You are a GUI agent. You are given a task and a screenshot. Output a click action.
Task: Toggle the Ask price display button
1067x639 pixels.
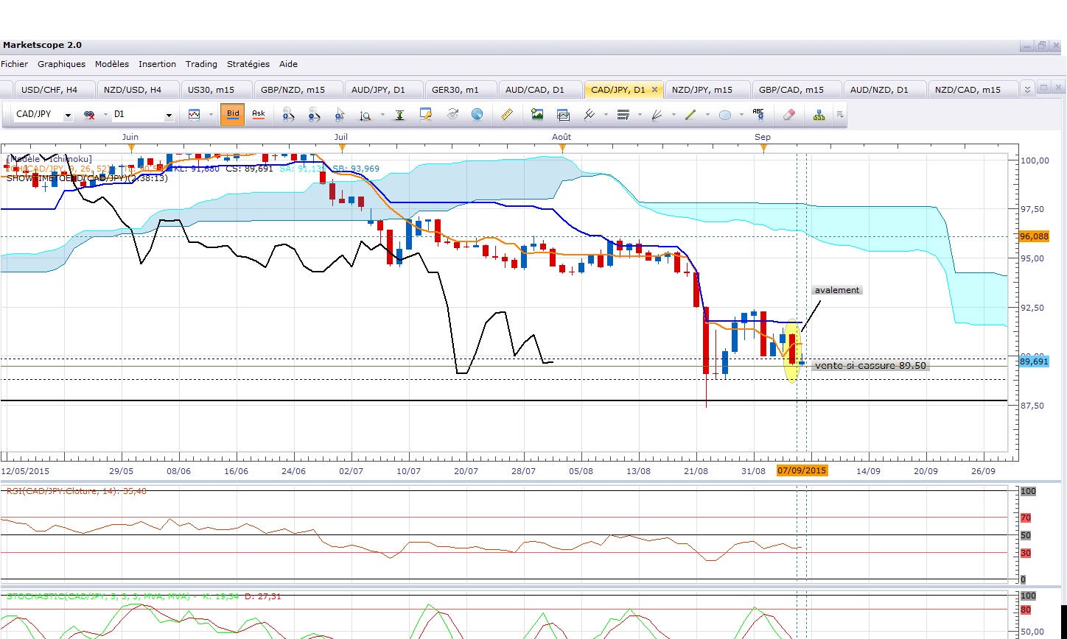[x=259, y=115]
